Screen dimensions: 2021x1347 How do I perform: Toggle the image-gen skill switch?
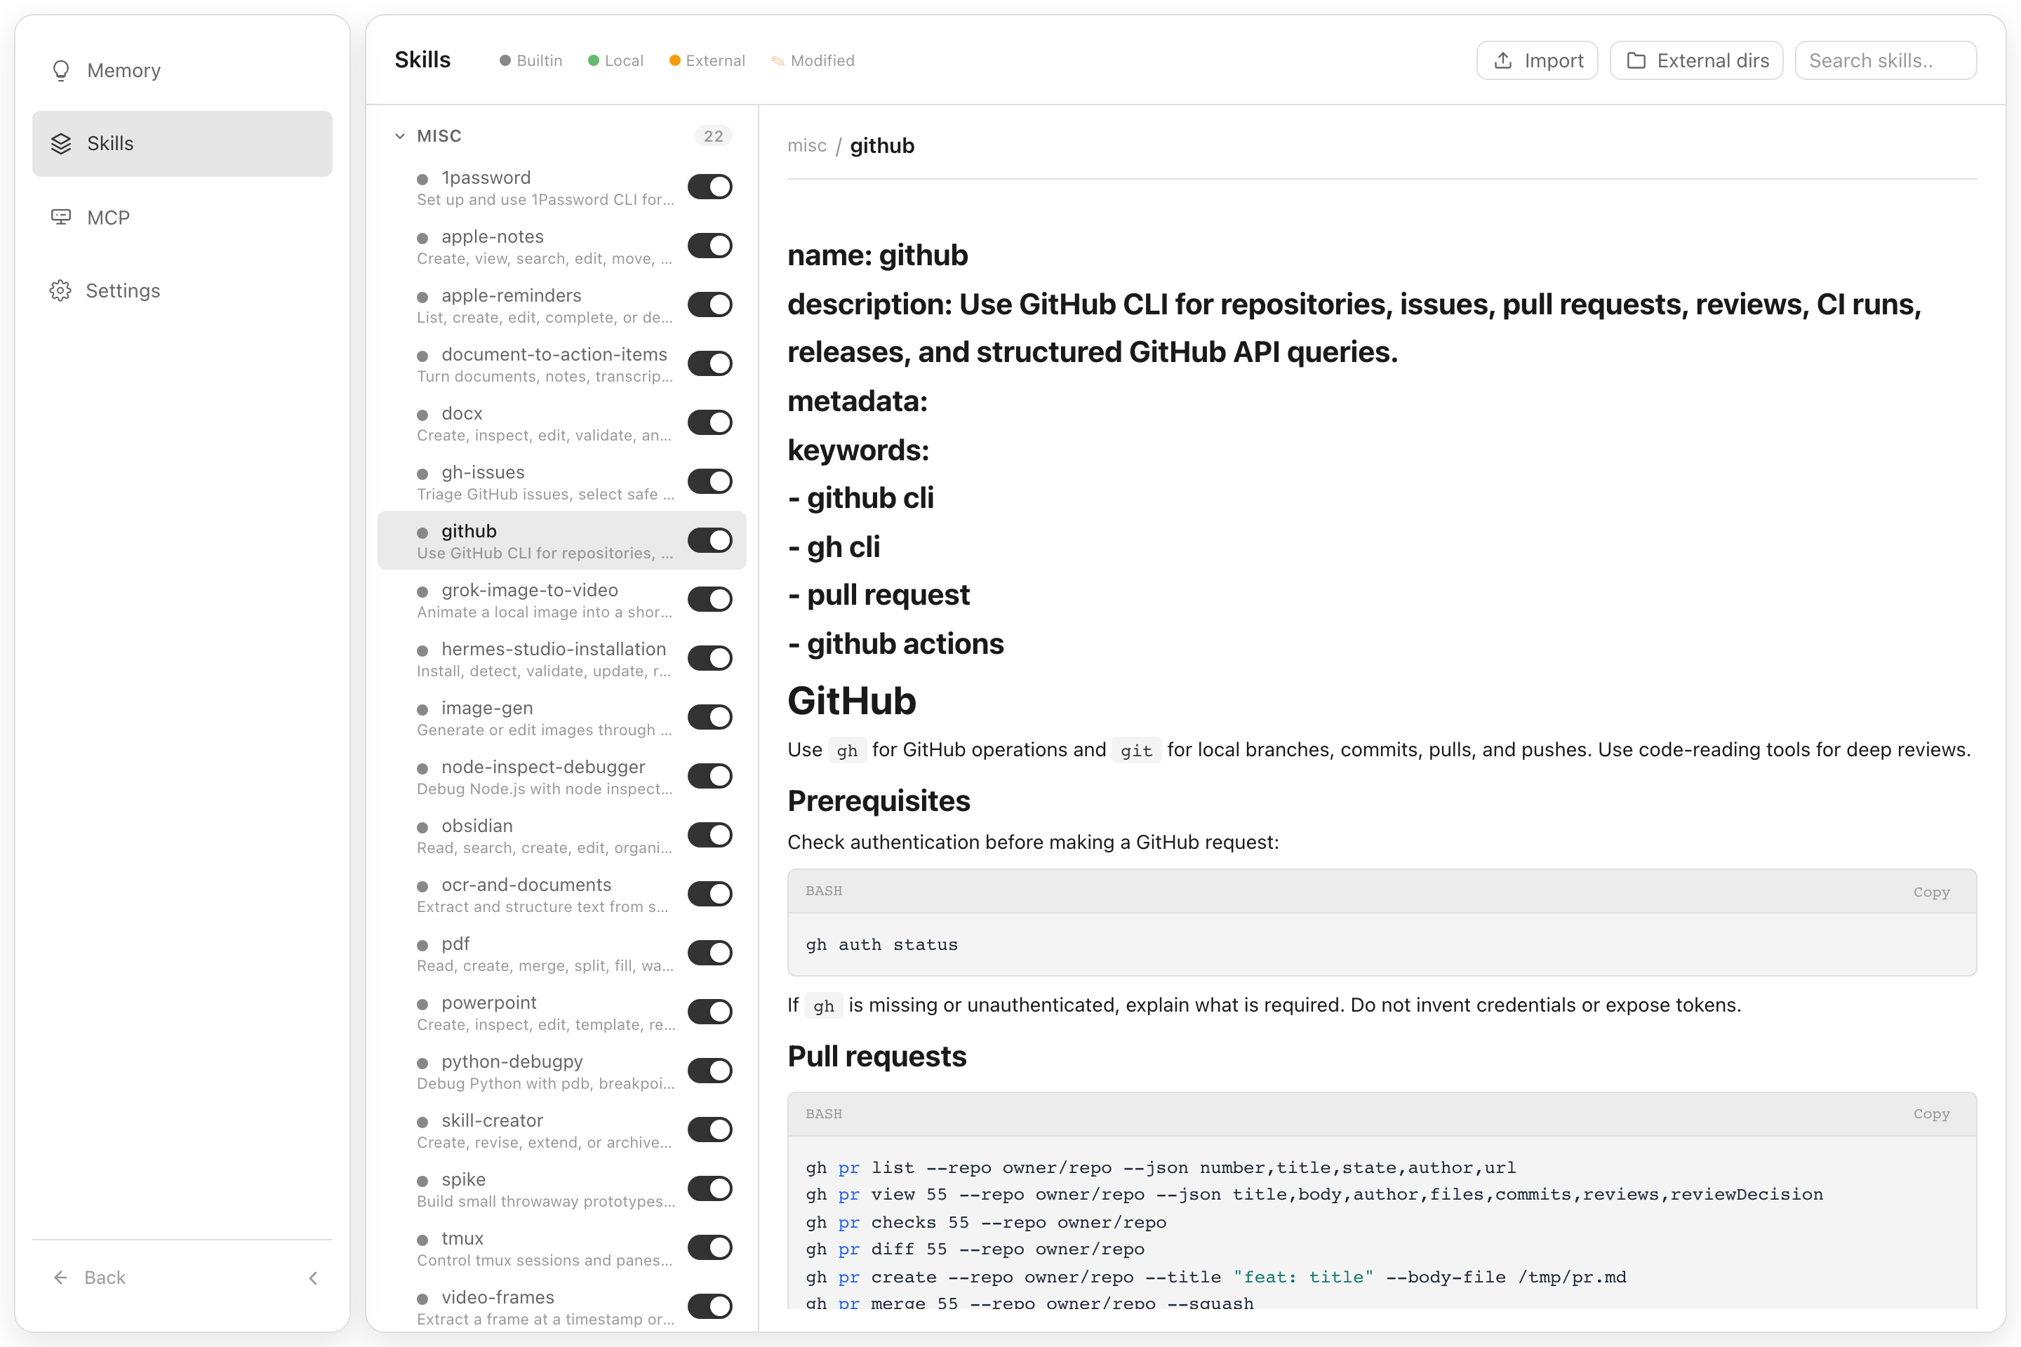point(709,716)
